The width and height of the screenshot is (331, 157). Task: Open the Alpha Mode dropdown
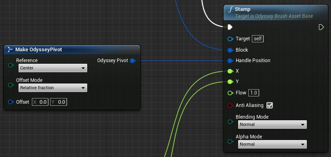pos(272,144)
